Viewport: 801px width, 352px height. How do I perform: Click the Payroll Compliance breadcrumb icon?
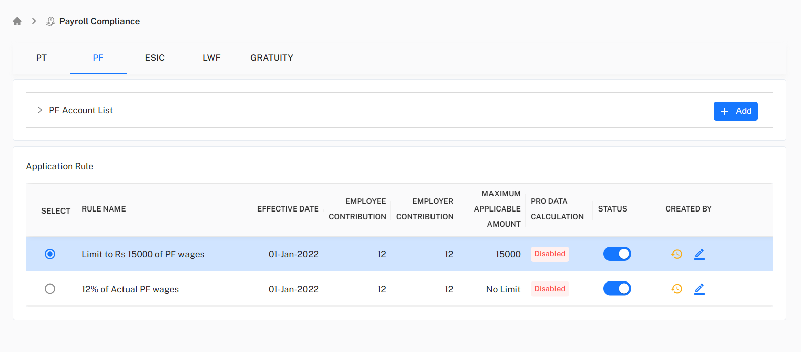pyautogui.click(x=50, y=21)
